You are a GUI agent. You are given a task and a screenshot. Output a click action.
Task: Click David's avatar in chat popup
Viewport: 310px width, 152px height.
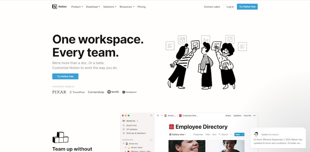pos(256,134)
